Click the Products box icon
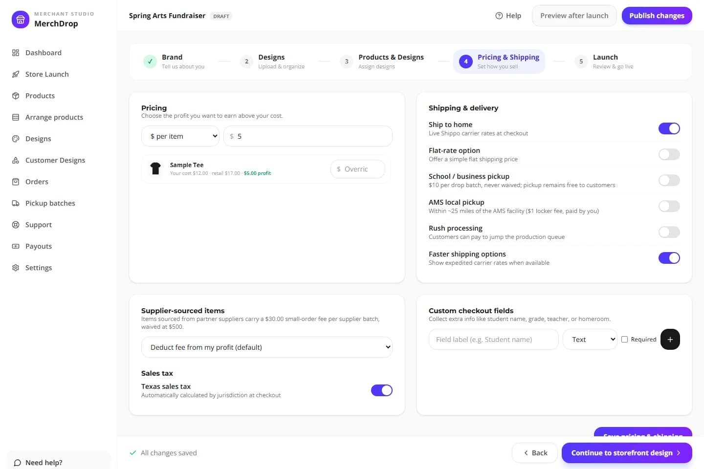The width and height of the screenshot is (704, 469). (x=16, y=96)
